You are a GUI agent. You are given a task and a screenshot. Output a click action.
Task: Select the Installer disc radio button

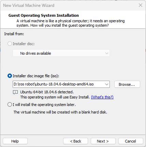pos(10,44)
